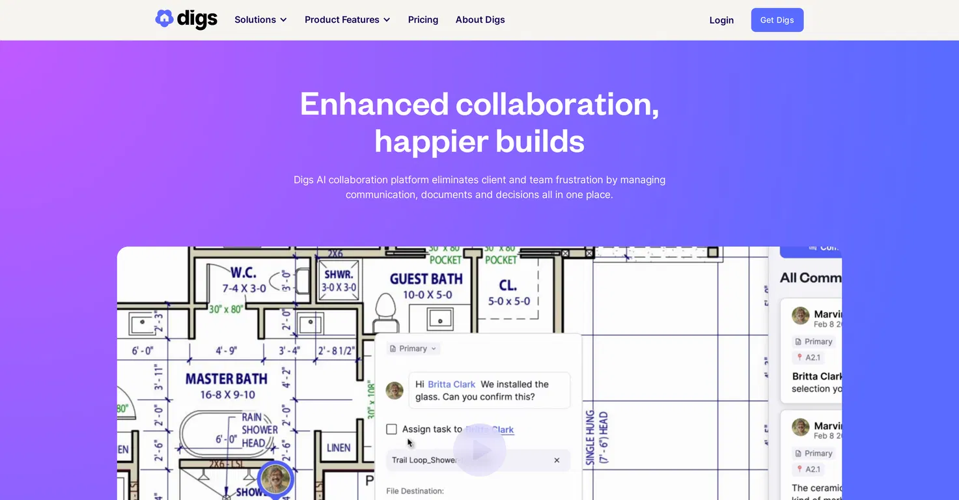The height and width of the screenshot is (500, 959).
Task: Click the A2.1 pin on second comment
Action: click(x=809, y=469)
